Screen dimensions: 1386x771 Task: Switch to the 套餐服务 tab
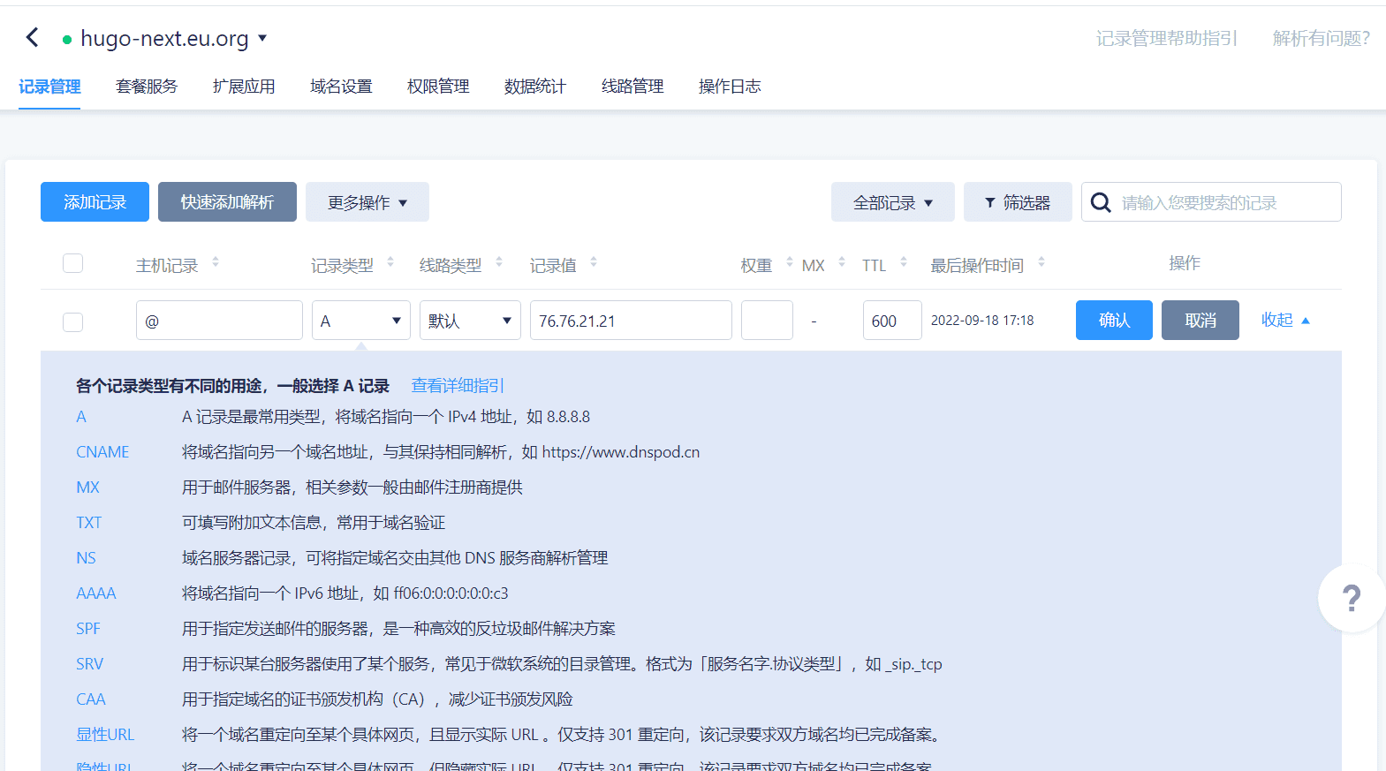pyautogui.click(x=147, y=87)
